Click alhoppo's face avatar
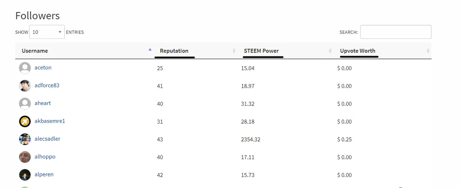The height and width of the screenshot is (188, 460). click(25, 157)
